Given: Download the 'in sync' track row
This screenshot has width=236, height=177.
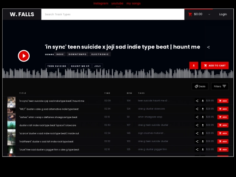Looking at the screenshot, I should pos(203,101).
